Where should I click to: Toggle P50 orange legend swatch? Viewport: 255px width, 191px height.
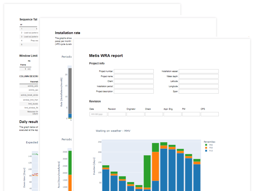tap(206, 148)
